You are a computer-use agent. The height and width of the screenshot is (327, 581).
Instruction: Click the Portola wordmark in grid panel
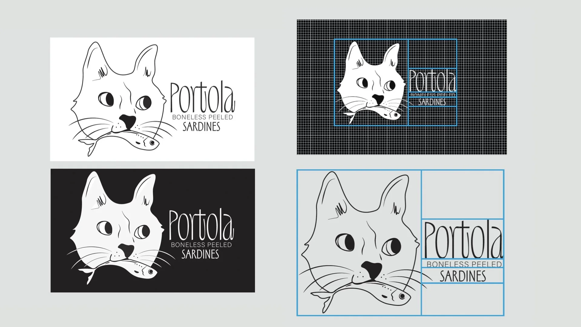[432, 81]
